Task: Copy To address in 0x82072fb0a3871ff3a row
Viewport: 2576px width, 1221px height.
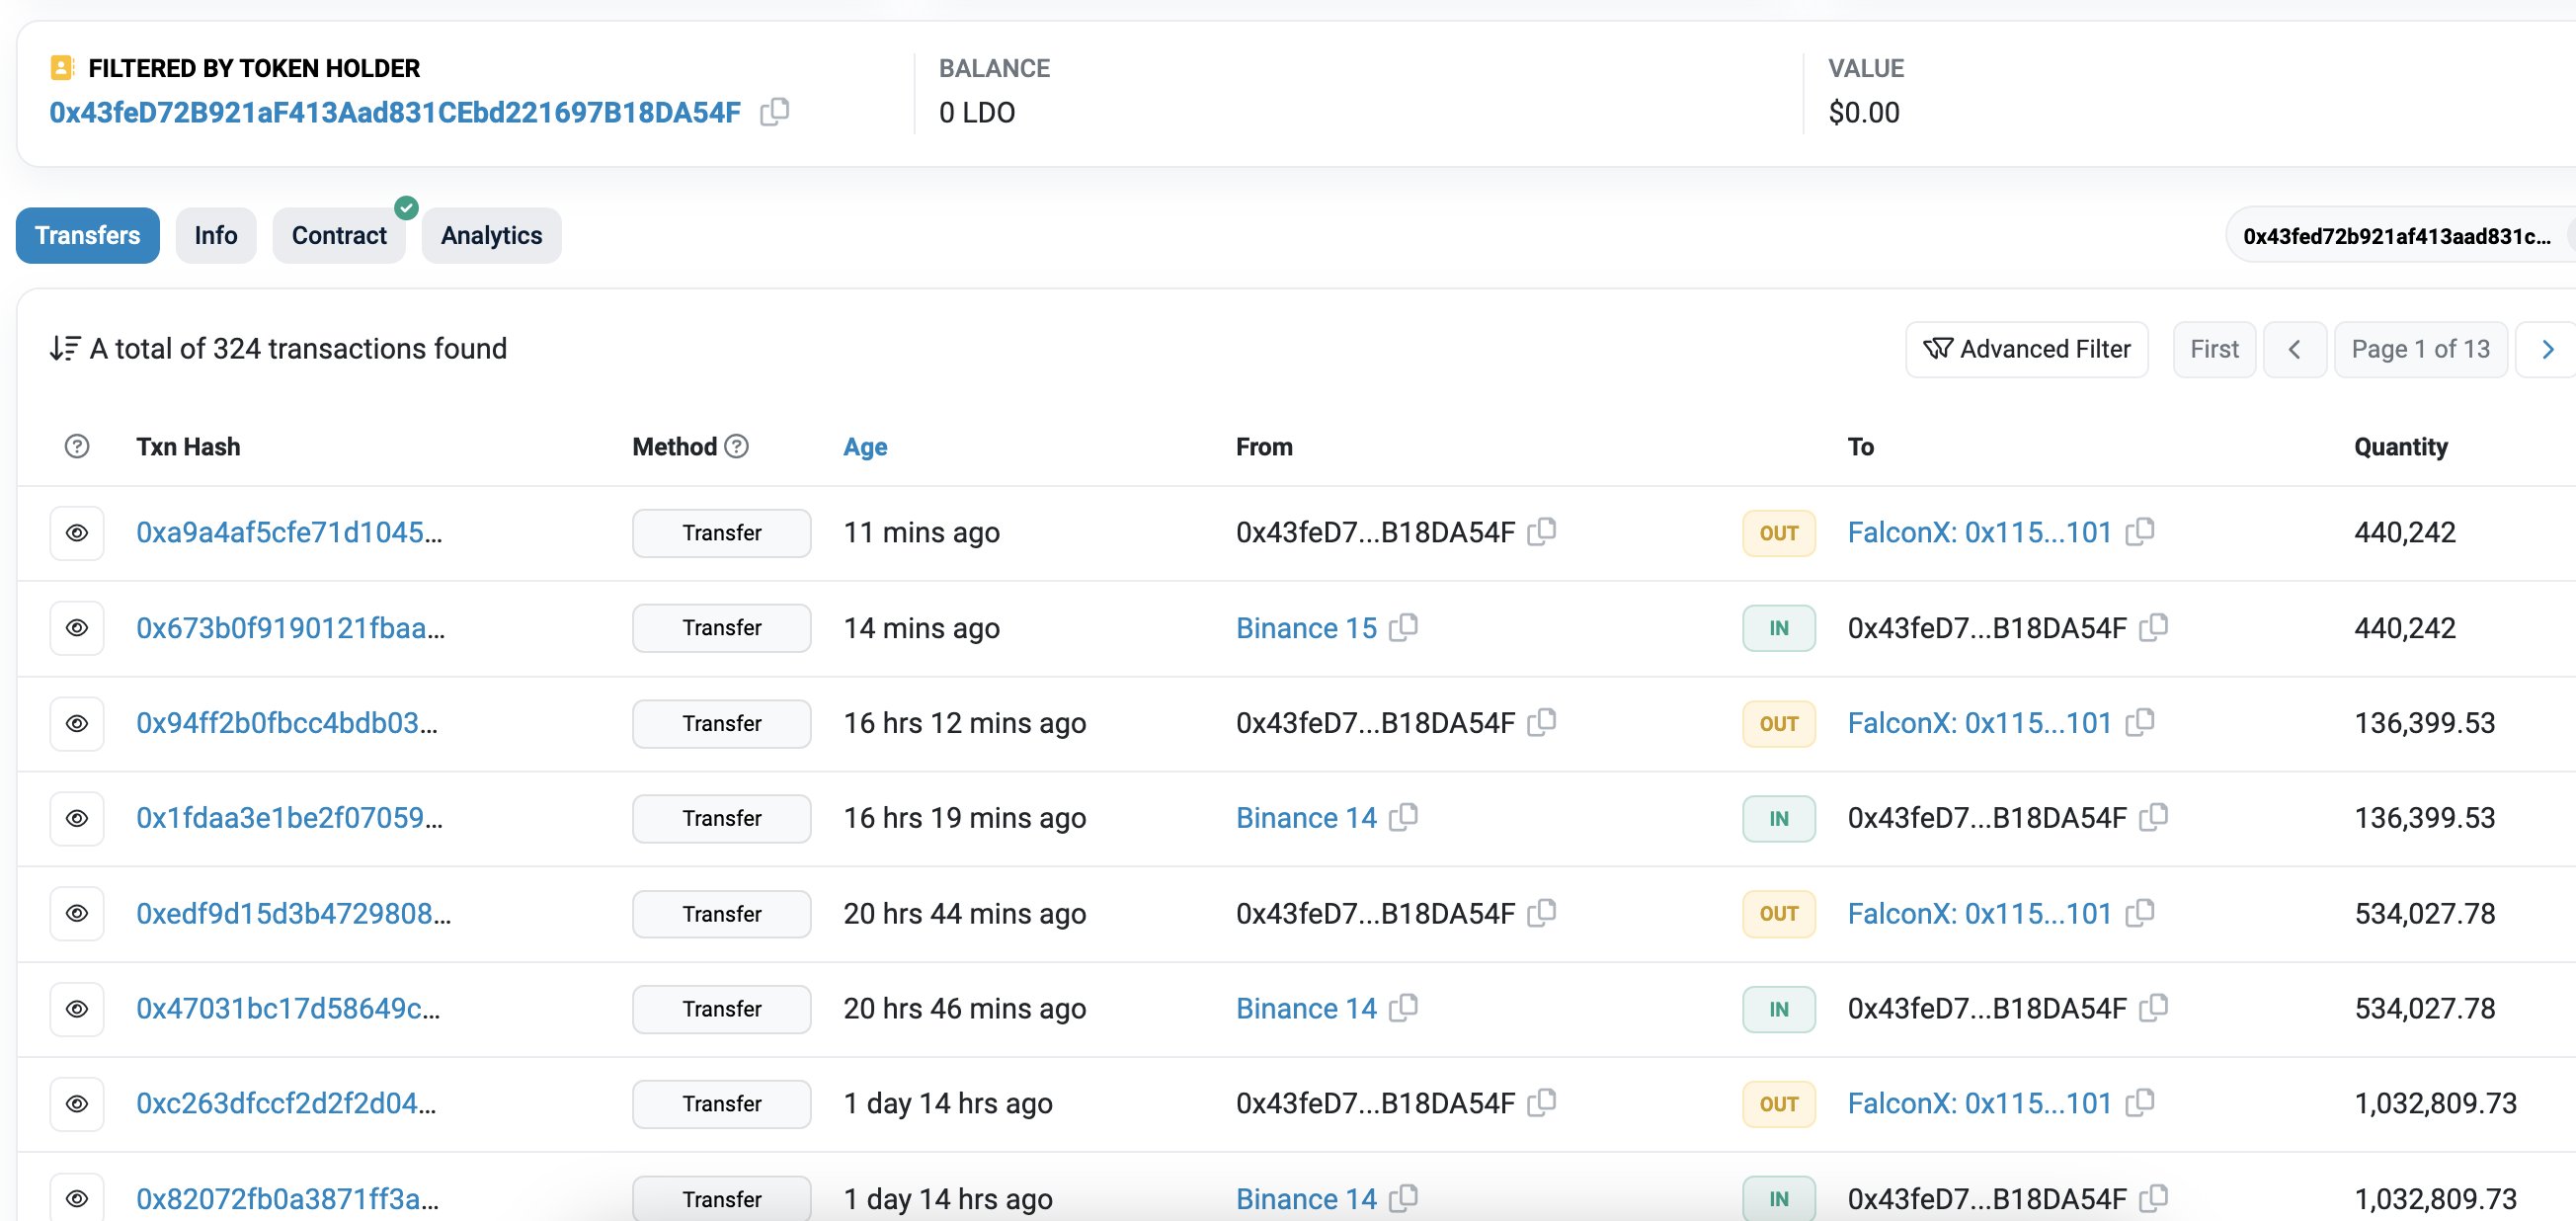Action: point(2153,1197)
